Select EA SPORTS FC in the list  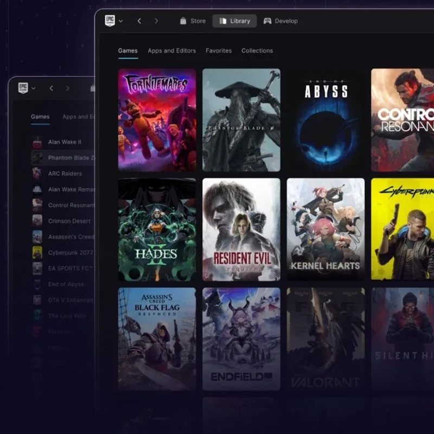[x=63, y=268]
